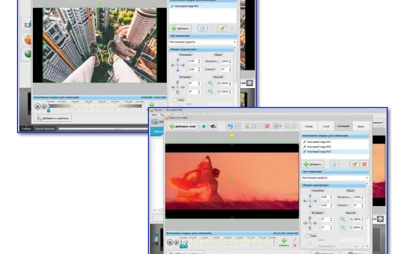Click move-right arrow in upper-left position pad
This screenshot has height=254, width=407.
pyautogui.click(x=182, y=65)
